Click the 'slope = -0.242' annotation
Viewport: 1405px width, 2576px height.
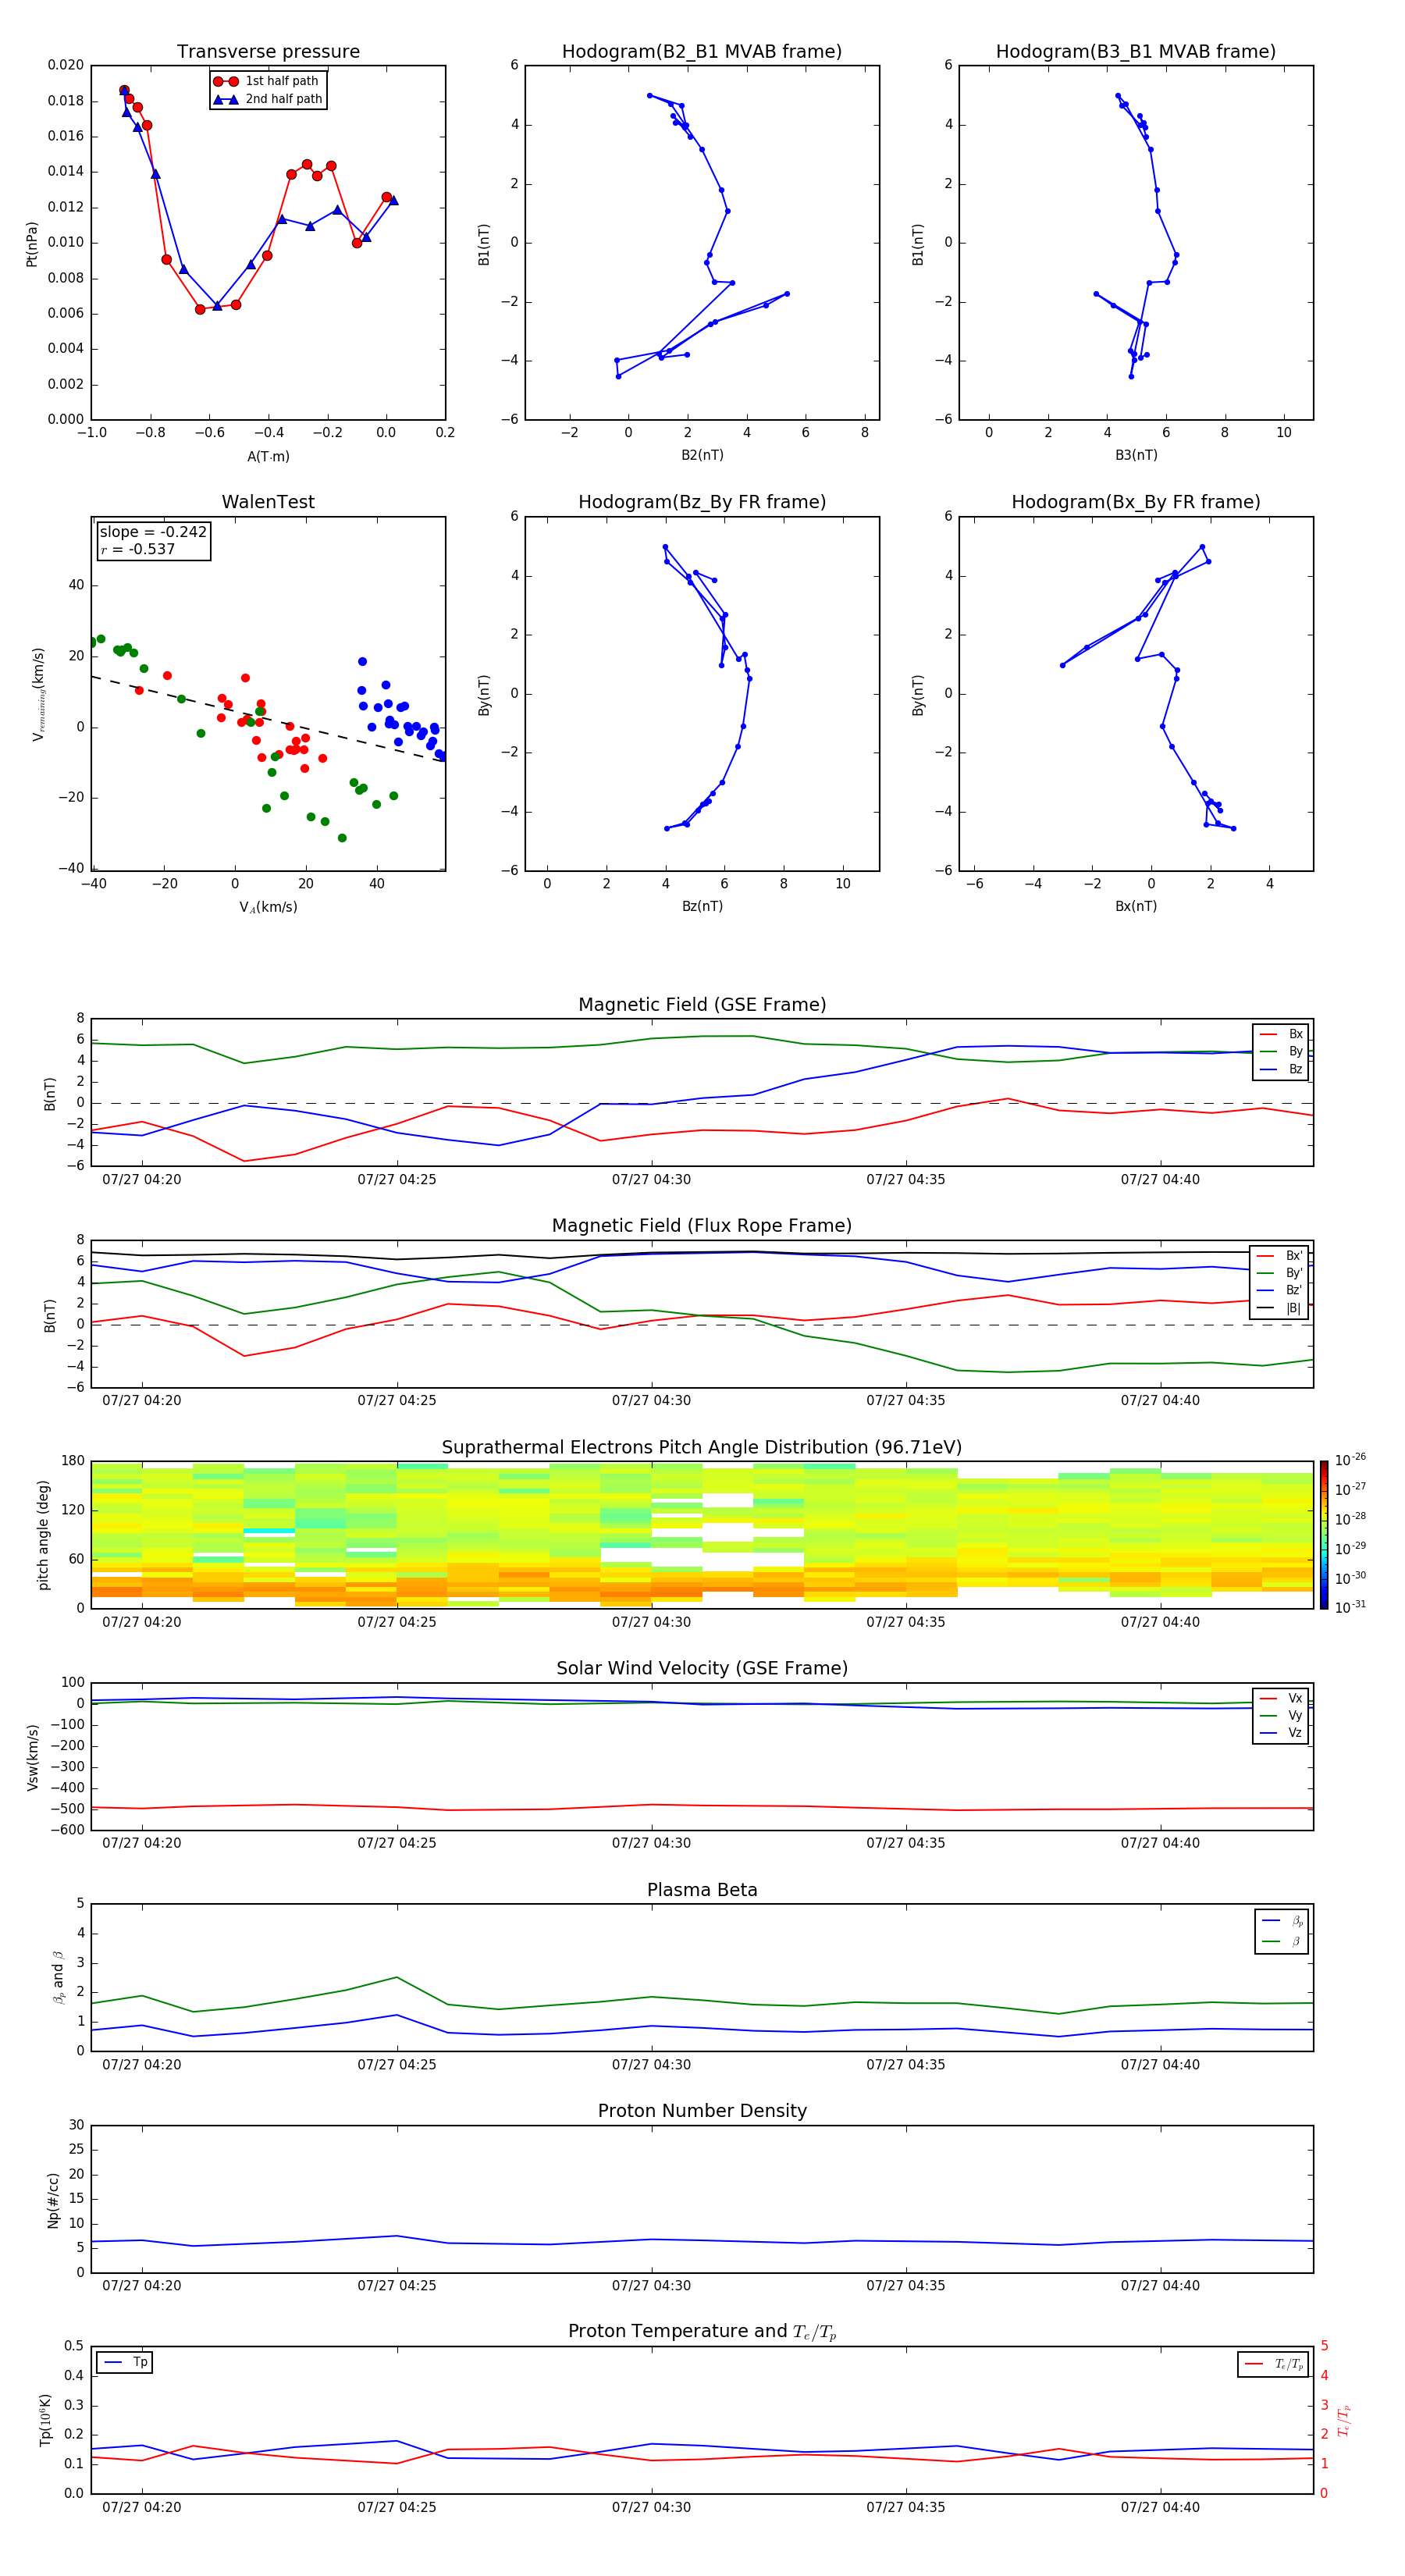pos(153,532)
